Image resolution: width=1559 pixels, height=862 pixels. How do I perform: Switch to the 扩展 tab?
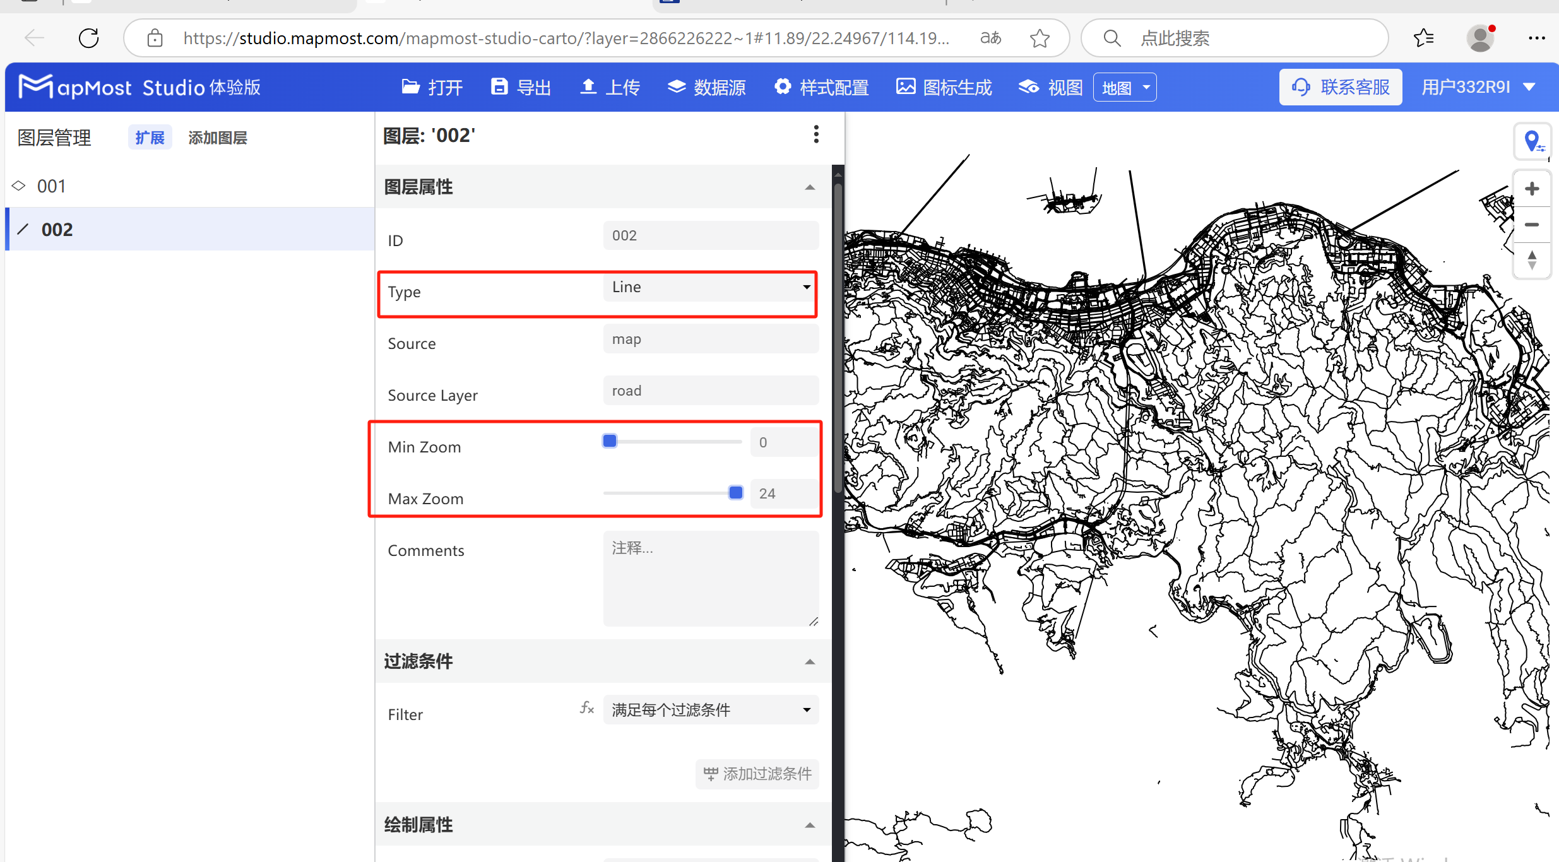click(150, 137)
